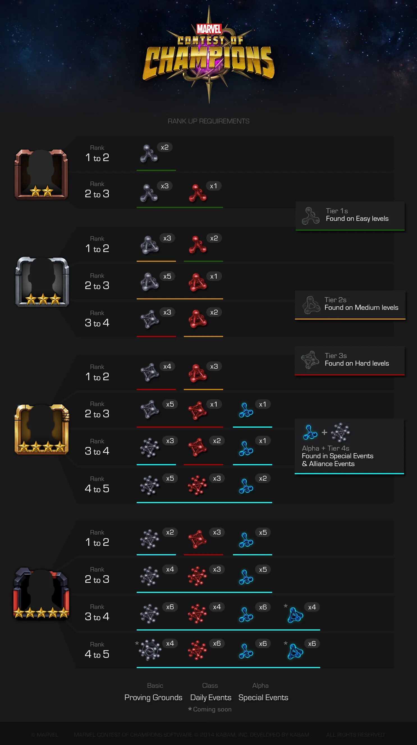Screen dimensions: 417x745
Task: Click the four-star gold champion portrait
Action: pyautogui.click(x=42, y=429)
